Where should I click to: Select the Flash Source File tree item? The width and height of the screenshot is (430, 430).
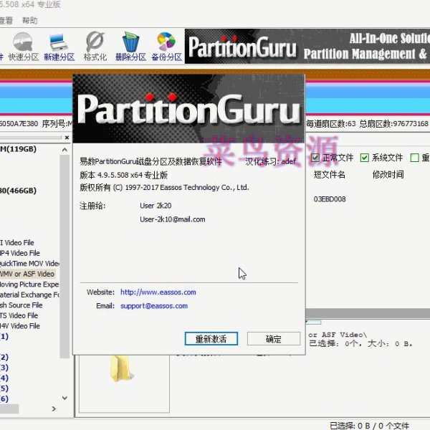pyautogui.click(x=21, y=305)
